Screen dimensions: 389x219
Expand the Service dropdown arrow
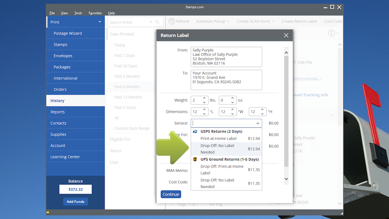(x=257, y=123)
